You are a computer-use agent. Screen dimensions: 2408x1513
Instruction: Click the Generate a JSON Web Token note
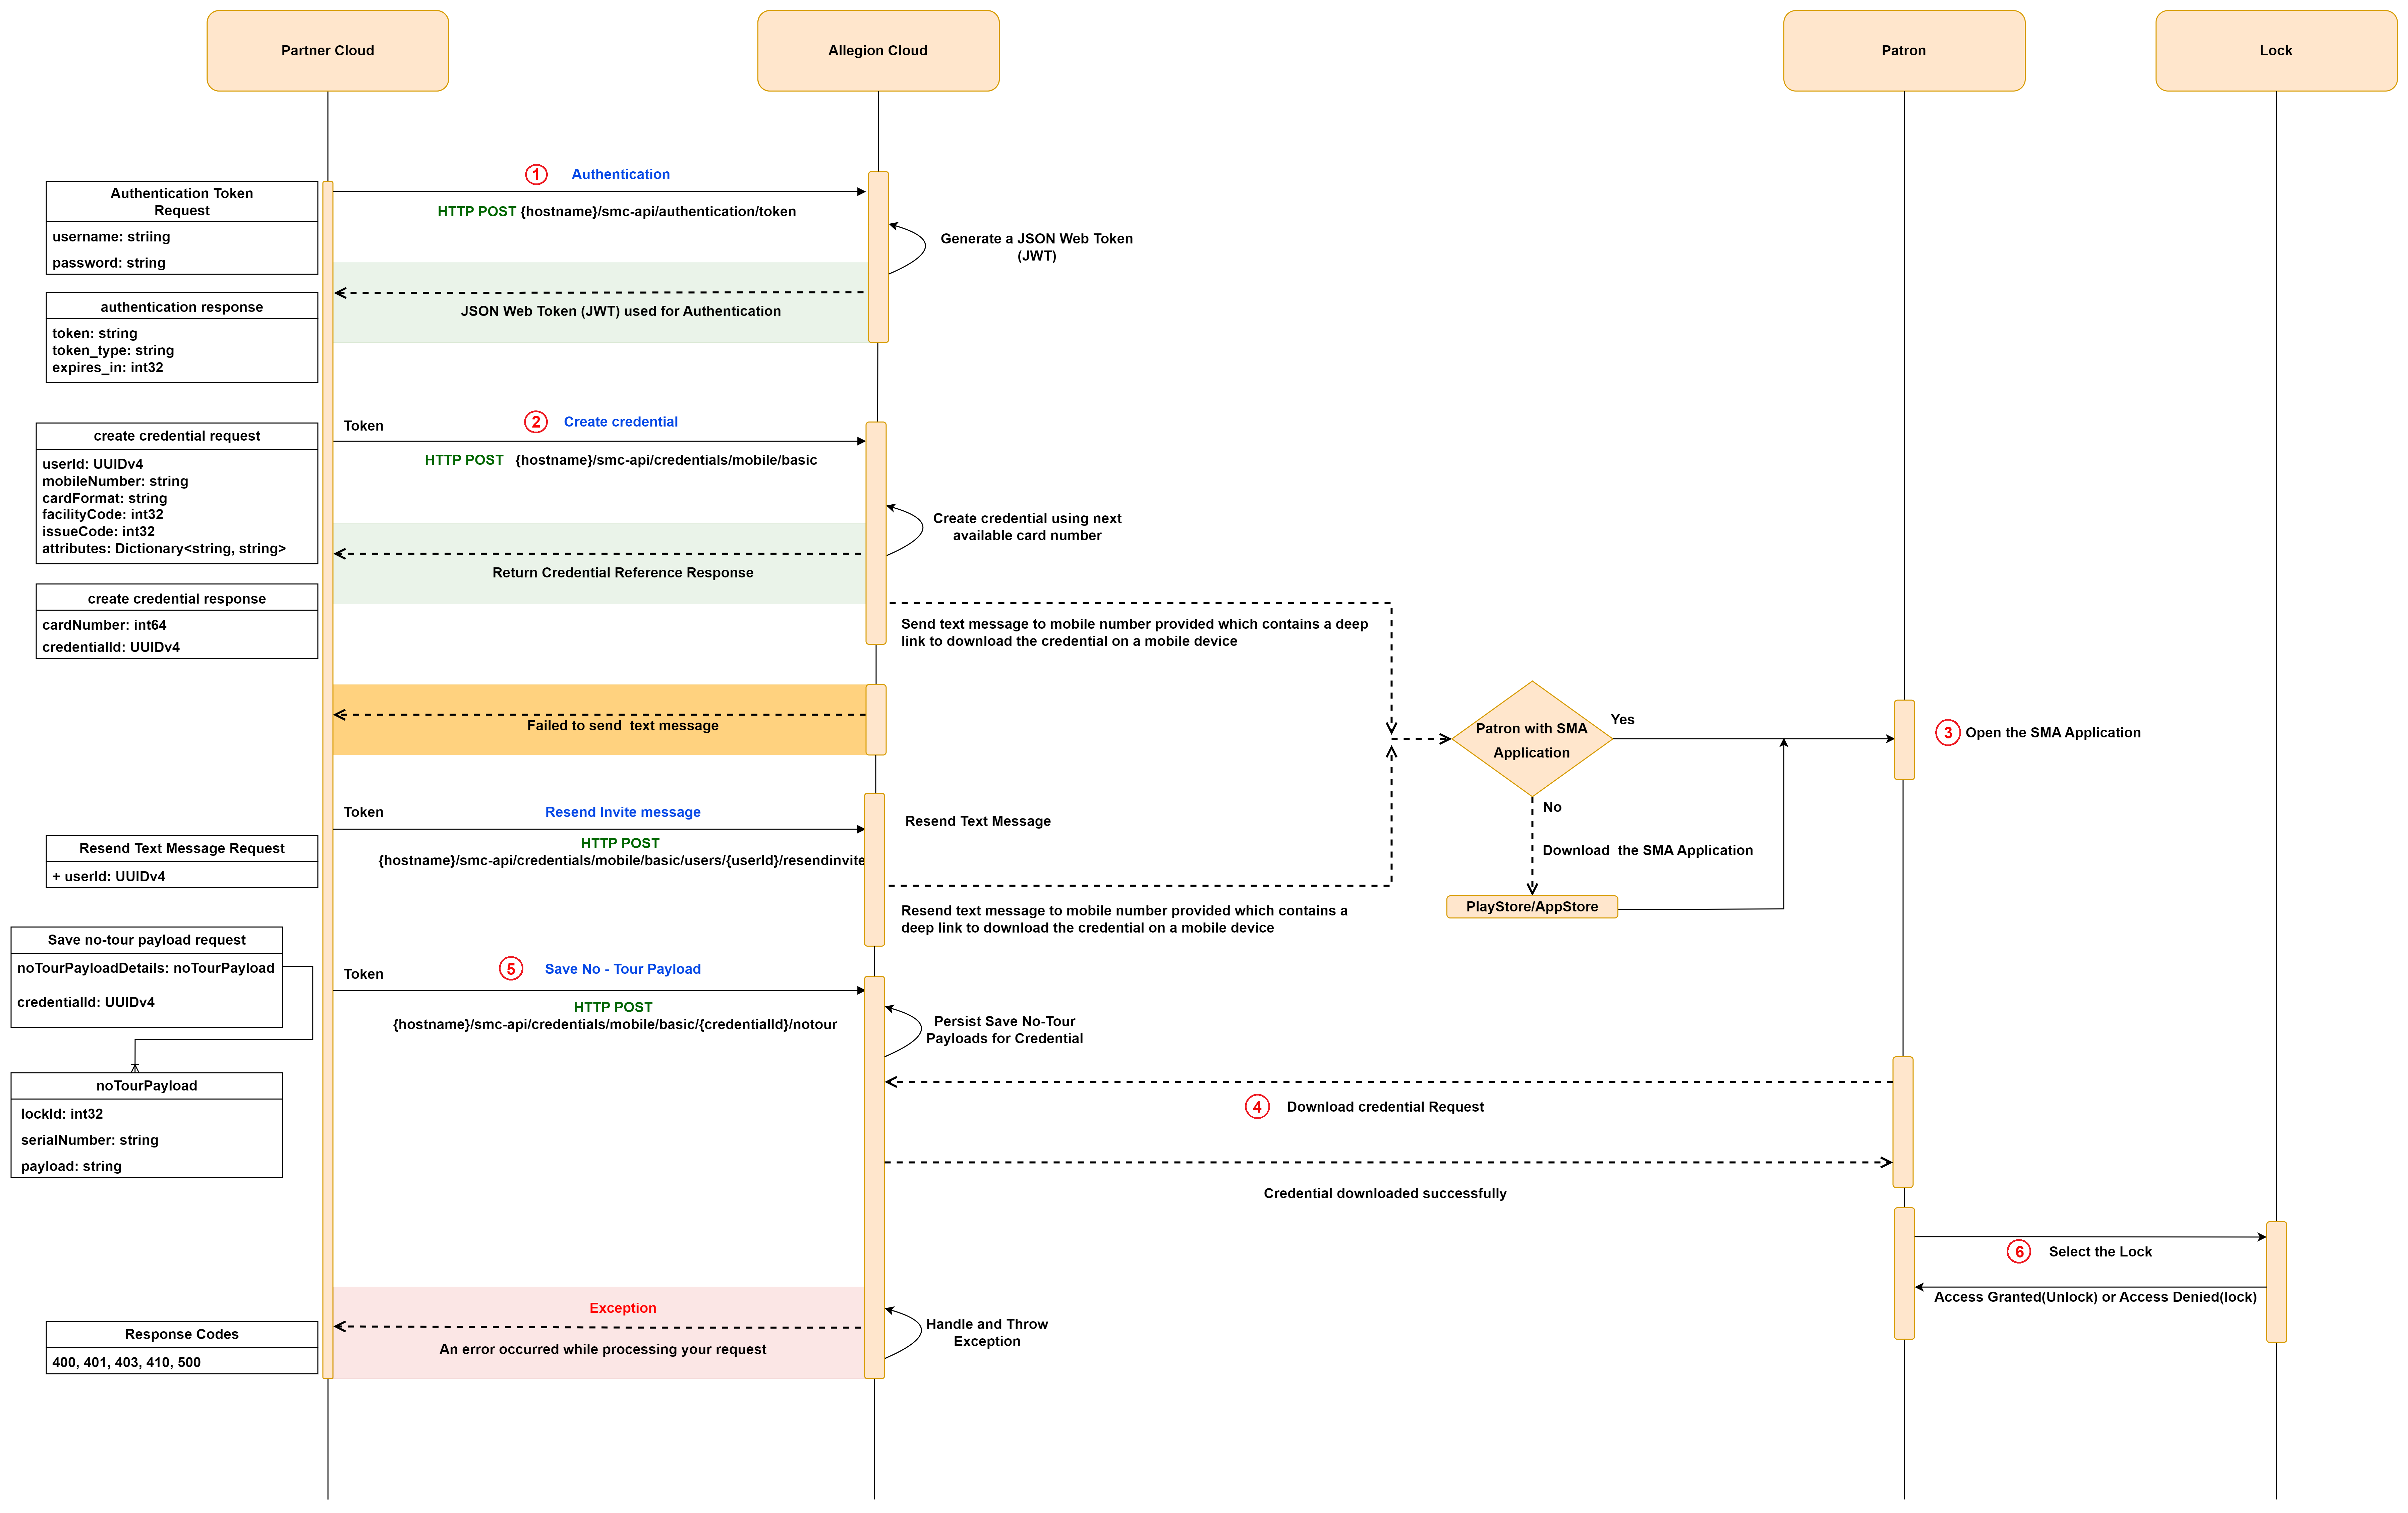[1037, 247]
